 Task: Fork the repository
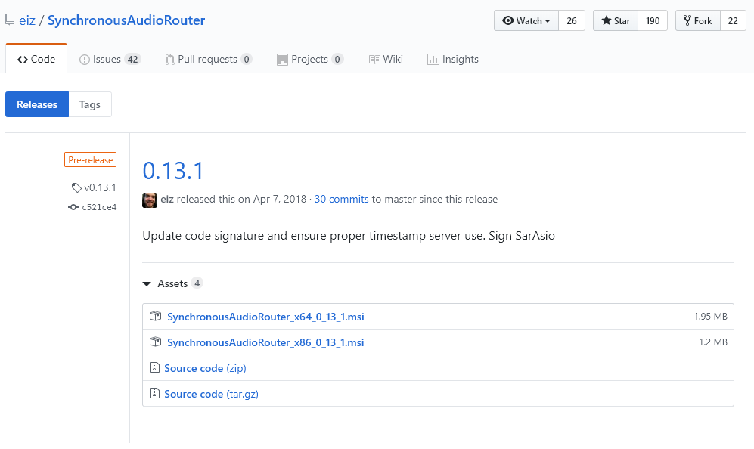coord(698,20)
